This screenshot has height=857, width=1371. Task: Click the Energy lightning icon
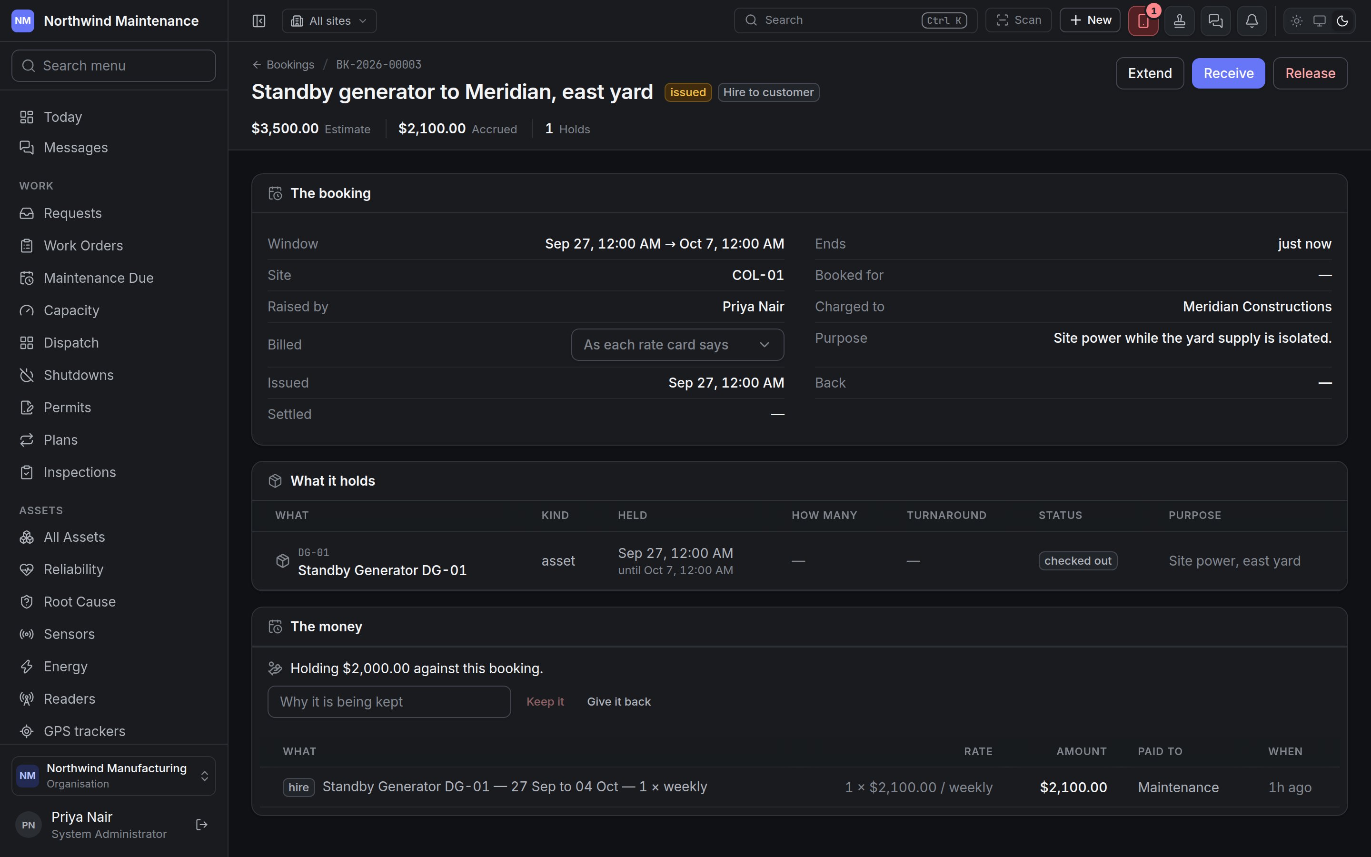click(27, 667)
